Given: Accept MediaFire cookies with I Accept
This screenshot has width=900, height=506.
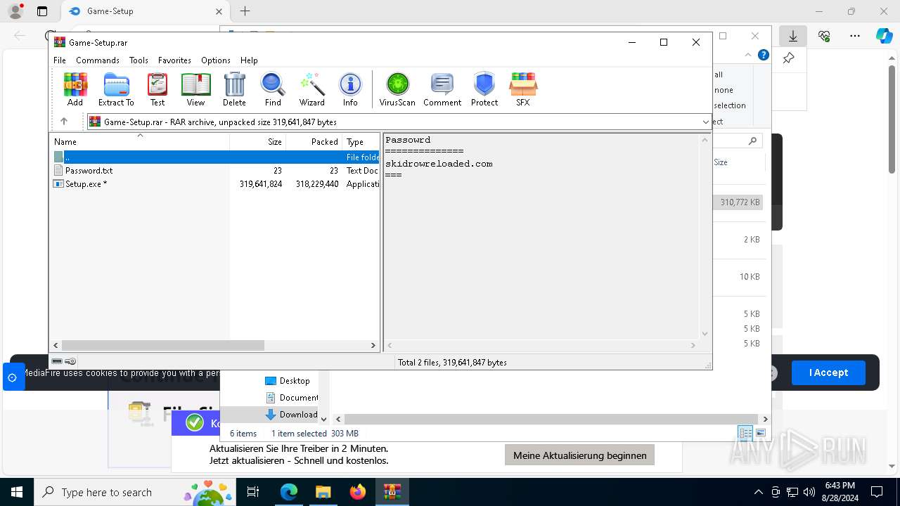Looking at the screenshot, I should pyautogui.click(x=828, y=372).
